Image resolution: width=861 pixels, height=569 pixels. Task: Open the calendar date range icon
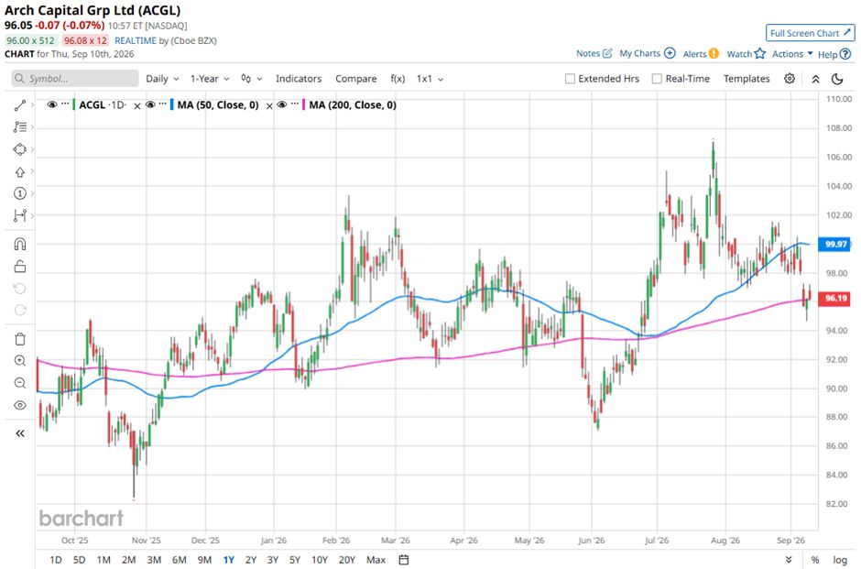pyautogui.click(x=404, y=560)
